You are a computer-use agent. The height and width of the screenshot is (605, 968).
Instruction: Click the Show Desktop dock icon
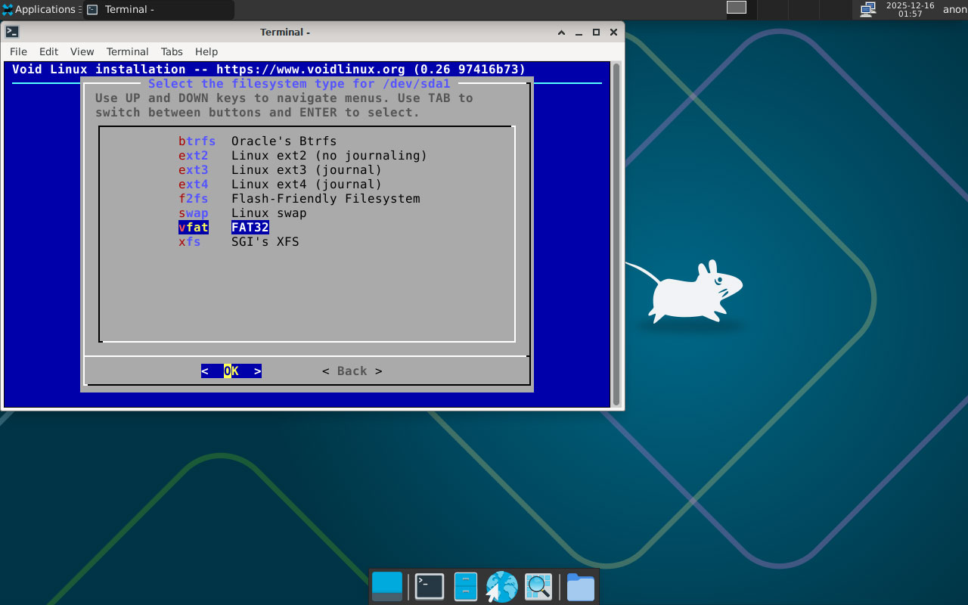click(387, 587)
